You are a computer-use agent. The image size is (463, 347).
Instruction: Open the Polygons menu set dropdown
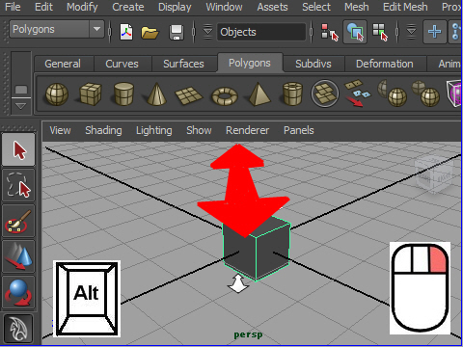click(x=57, y=29)
